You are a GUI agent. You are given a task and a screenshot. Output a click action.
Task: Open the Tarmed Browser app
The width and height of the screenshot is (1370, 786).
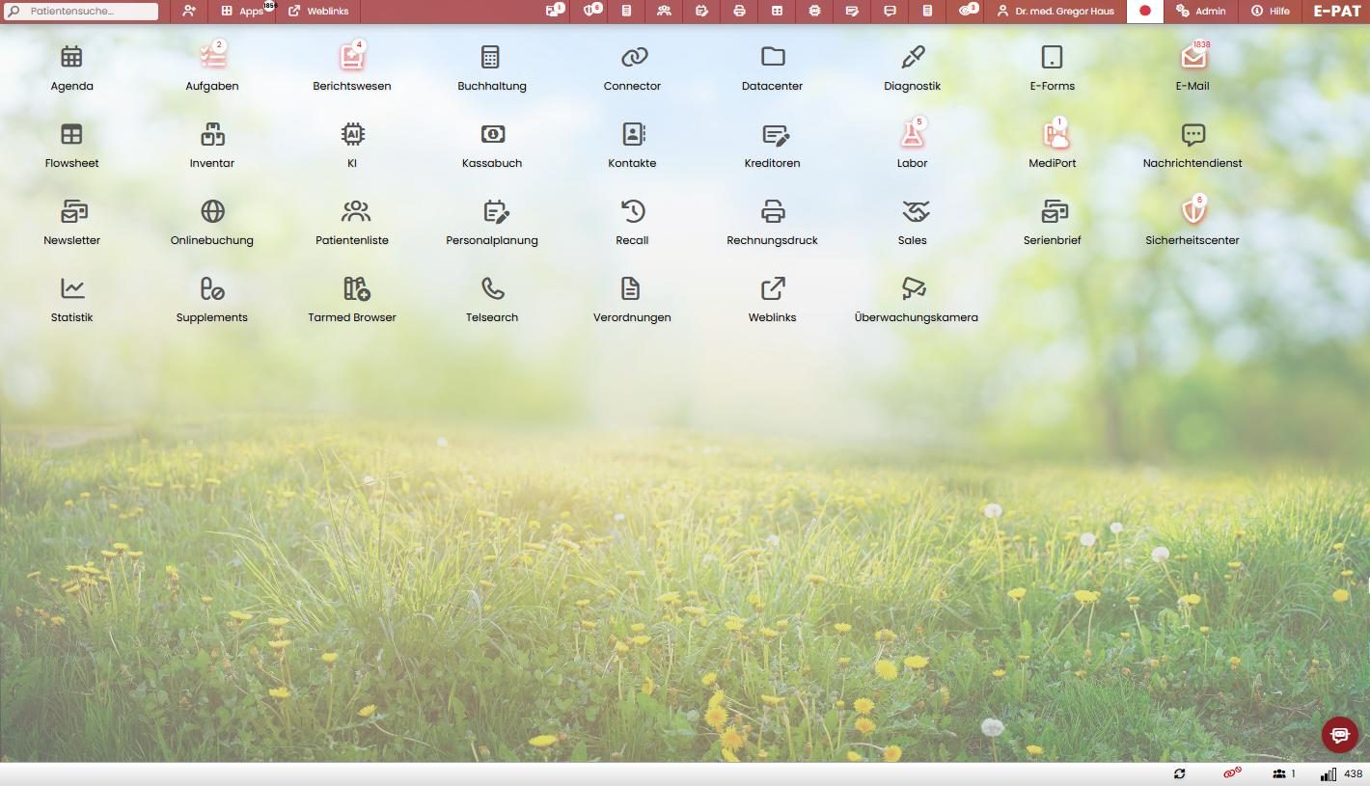352,298
